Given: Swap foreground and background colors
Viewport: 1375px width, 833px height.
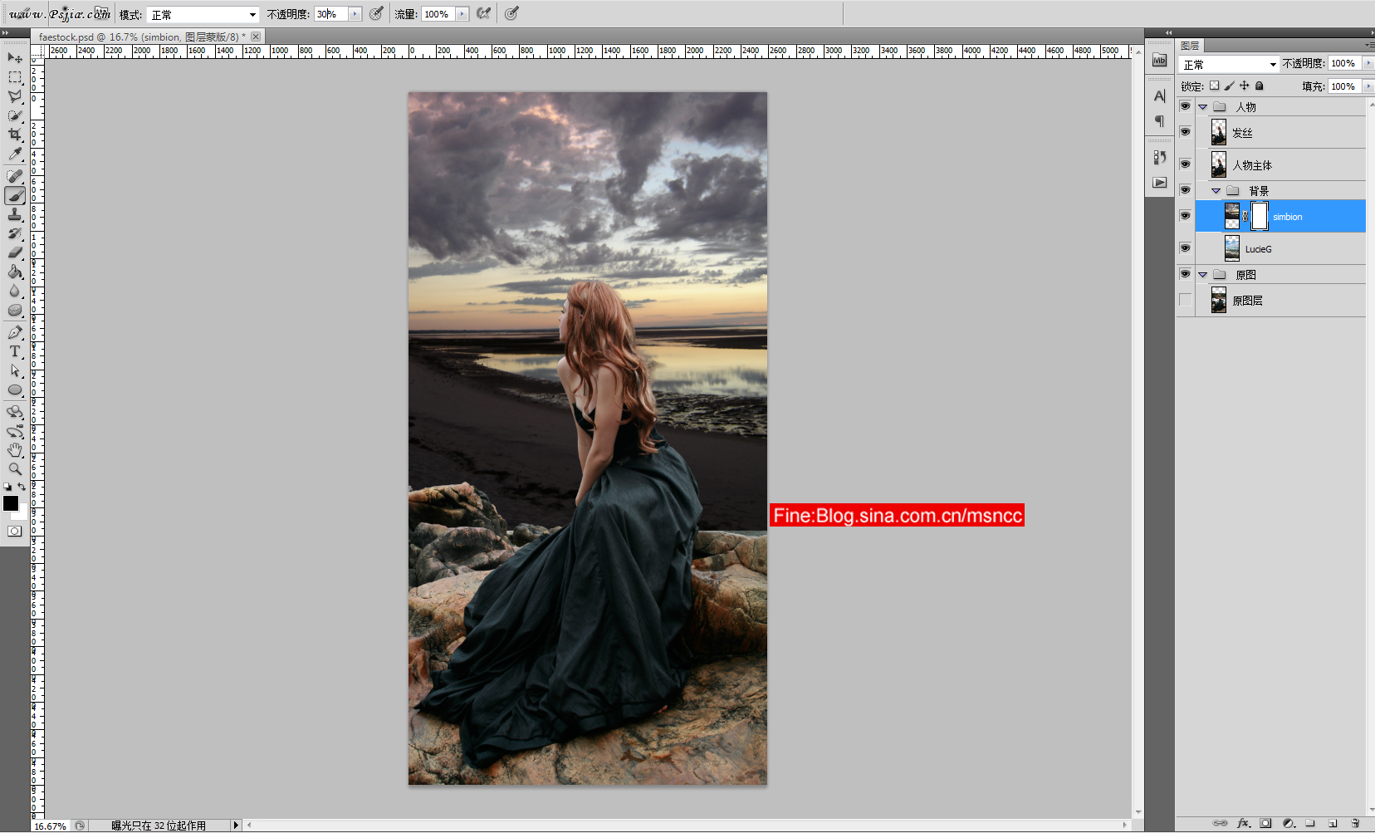Looking at the screenshot, I should pyautogui.click(x=22, y=487).
